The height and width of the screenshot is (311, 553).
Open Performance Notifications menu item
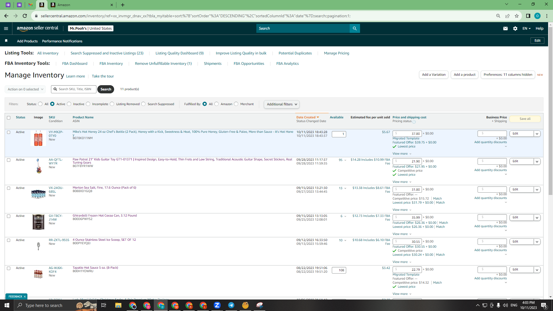coord(62,41)
